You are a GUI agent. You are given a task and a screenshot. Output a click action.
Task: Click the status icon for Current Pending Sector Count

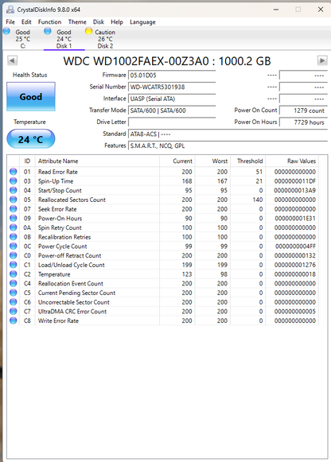click(14, 293)
